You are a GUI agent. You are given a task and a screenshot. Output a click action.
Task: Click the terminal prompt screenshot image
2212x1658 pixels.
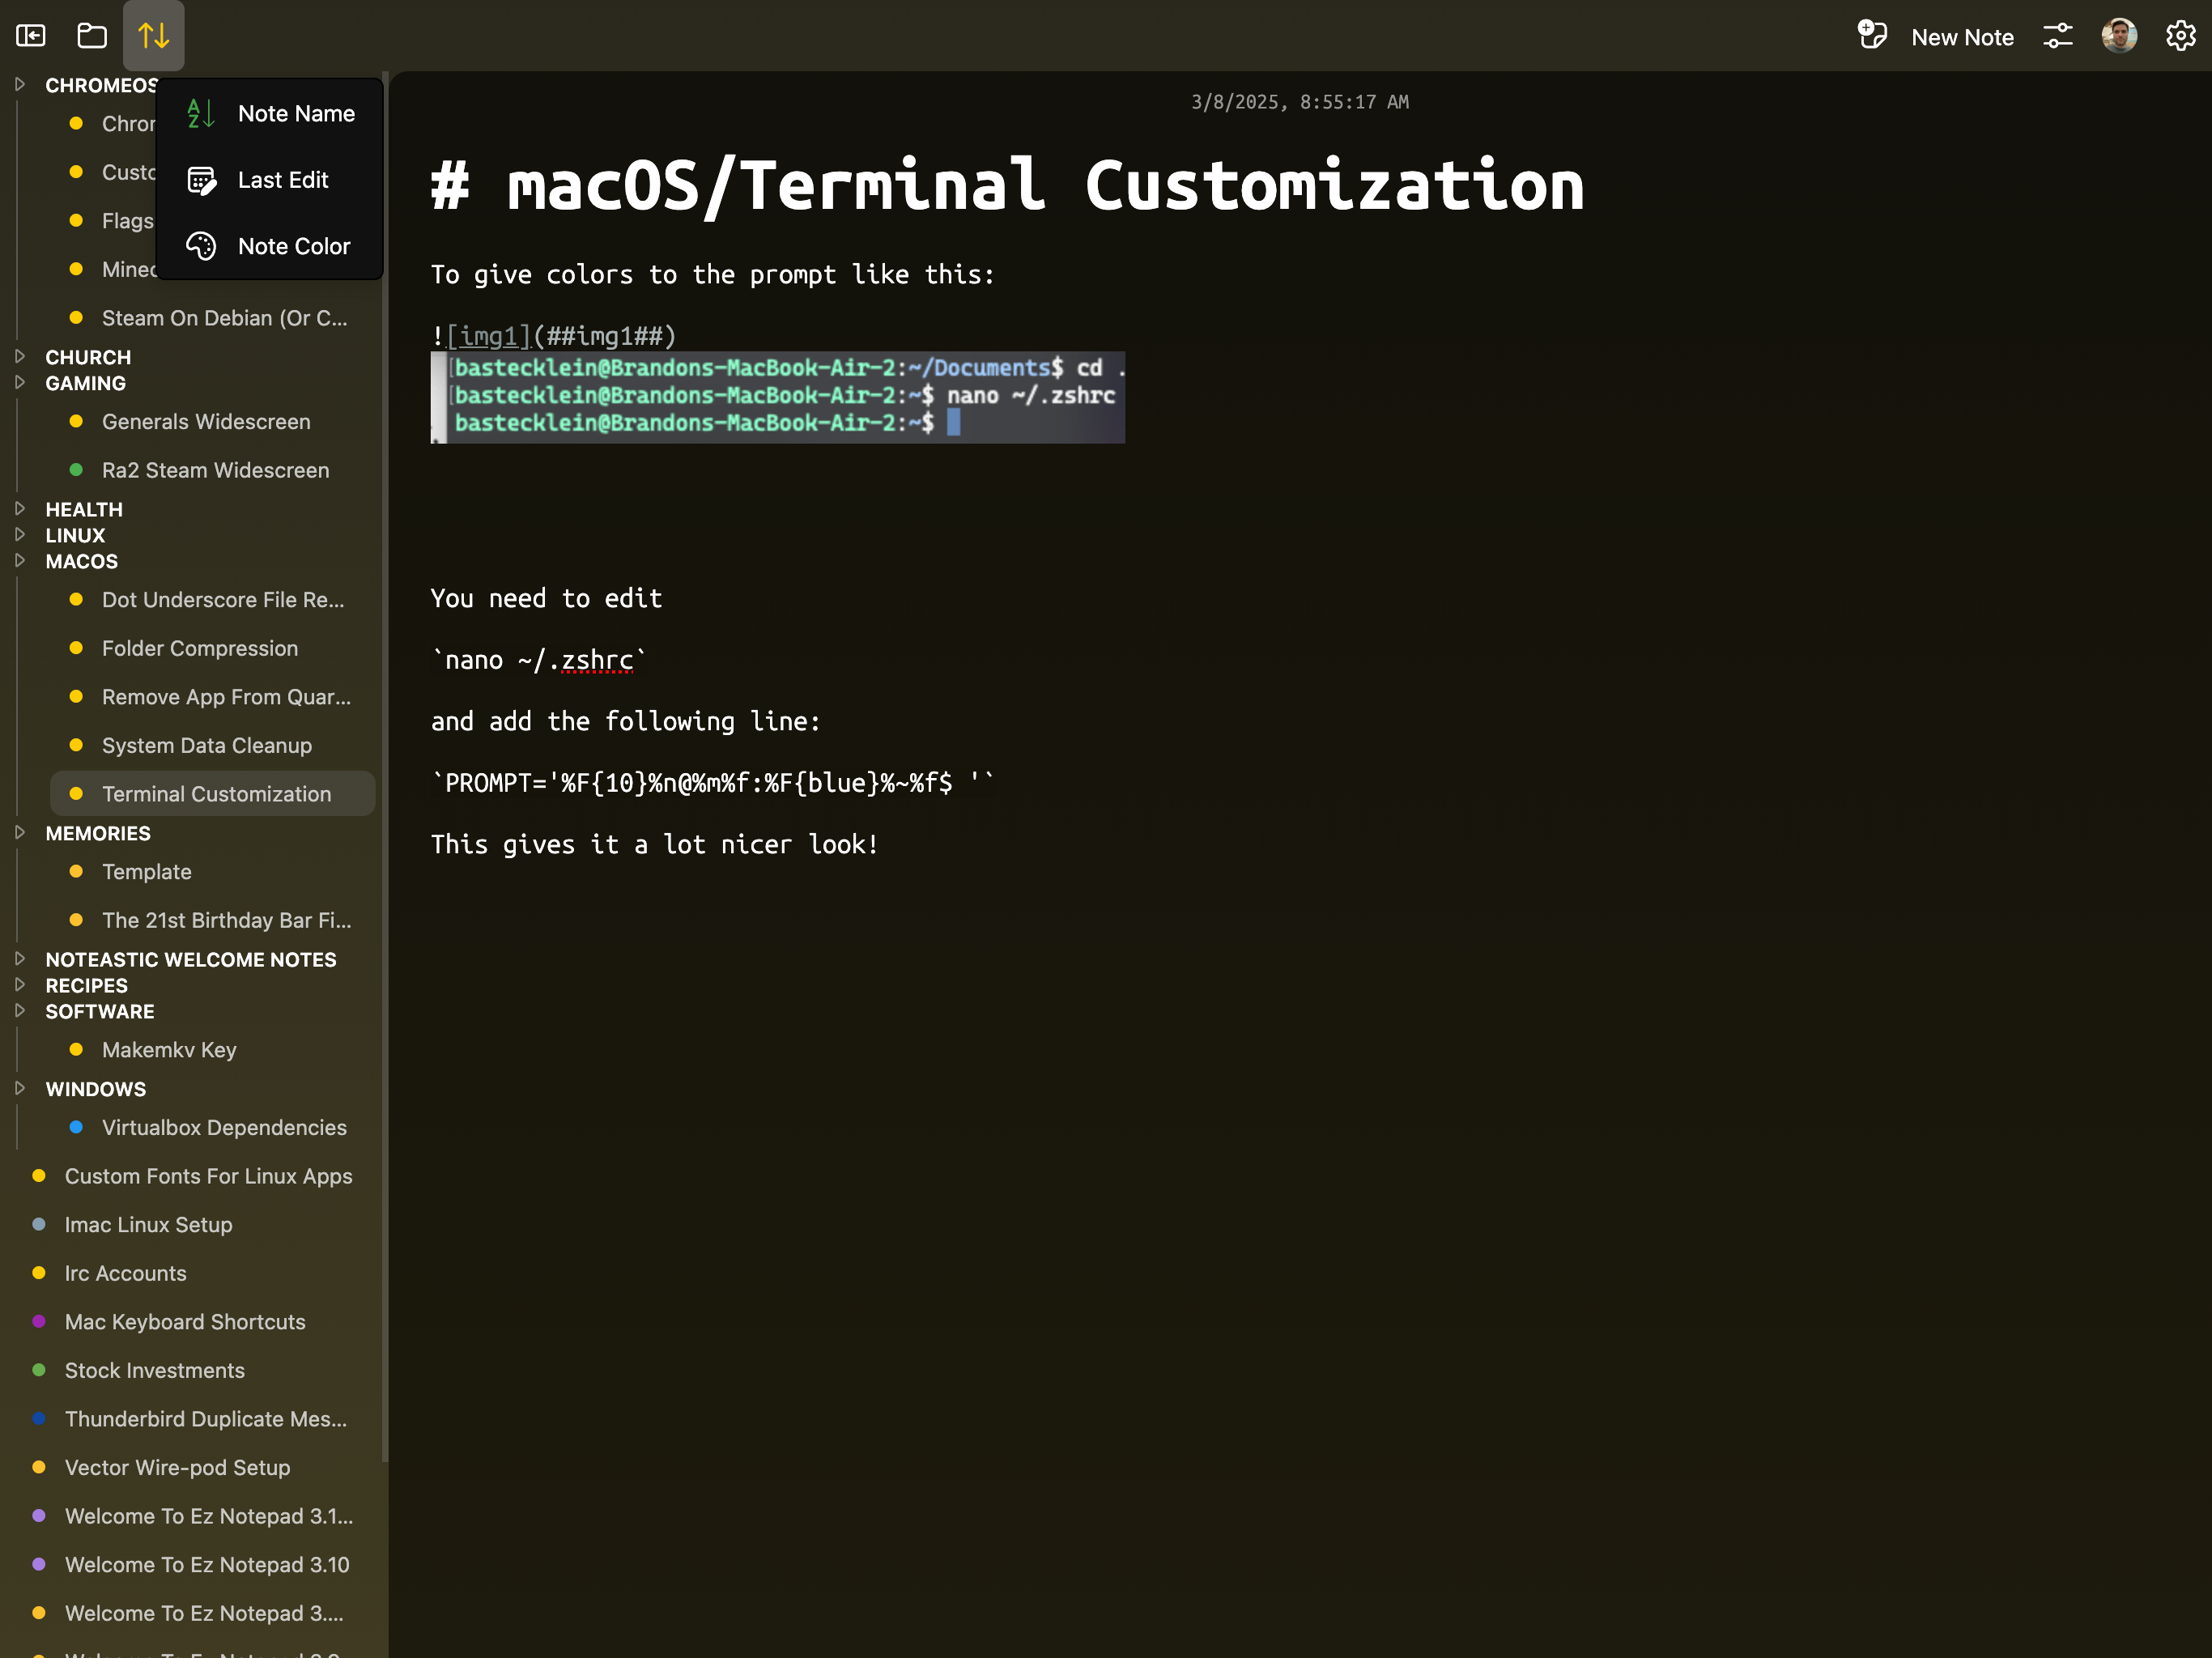coord(777,397)
